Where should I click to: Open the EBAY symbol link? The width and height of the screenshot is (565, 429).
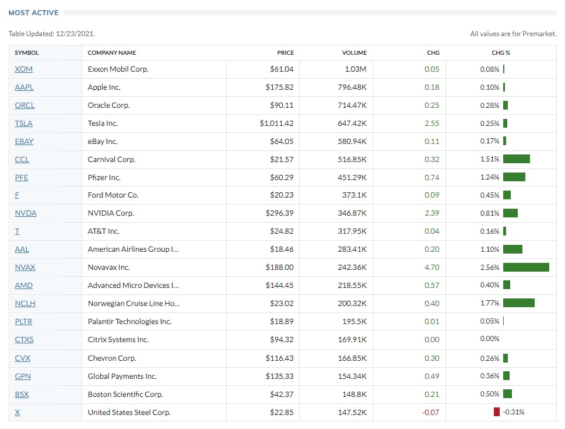point(24,141)
